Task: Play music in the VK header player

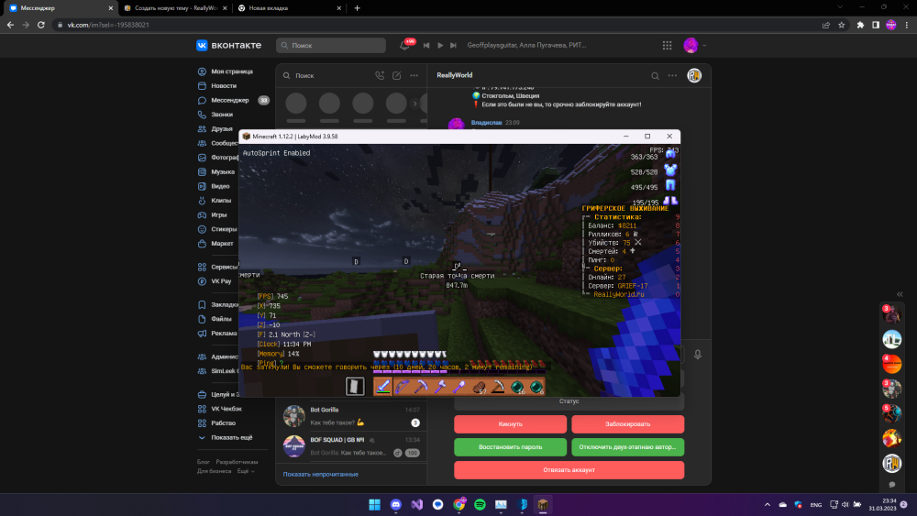Action: (440, 45)
